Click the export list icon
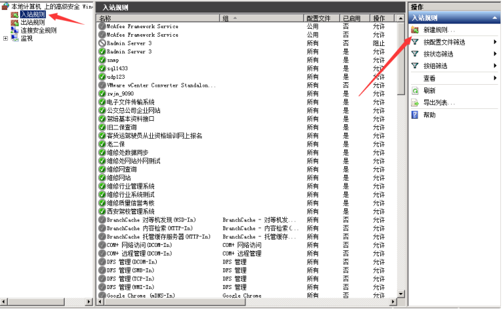Viewport: 503px width, 309px height. tap(415, 103)
